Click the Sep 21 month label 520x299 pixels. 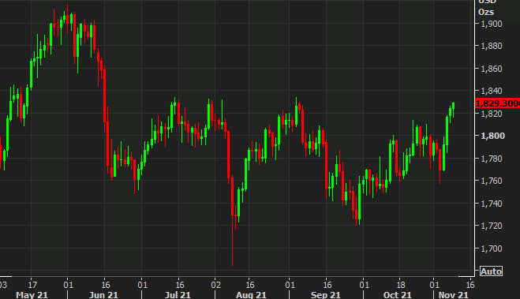[x=326, y=295]
